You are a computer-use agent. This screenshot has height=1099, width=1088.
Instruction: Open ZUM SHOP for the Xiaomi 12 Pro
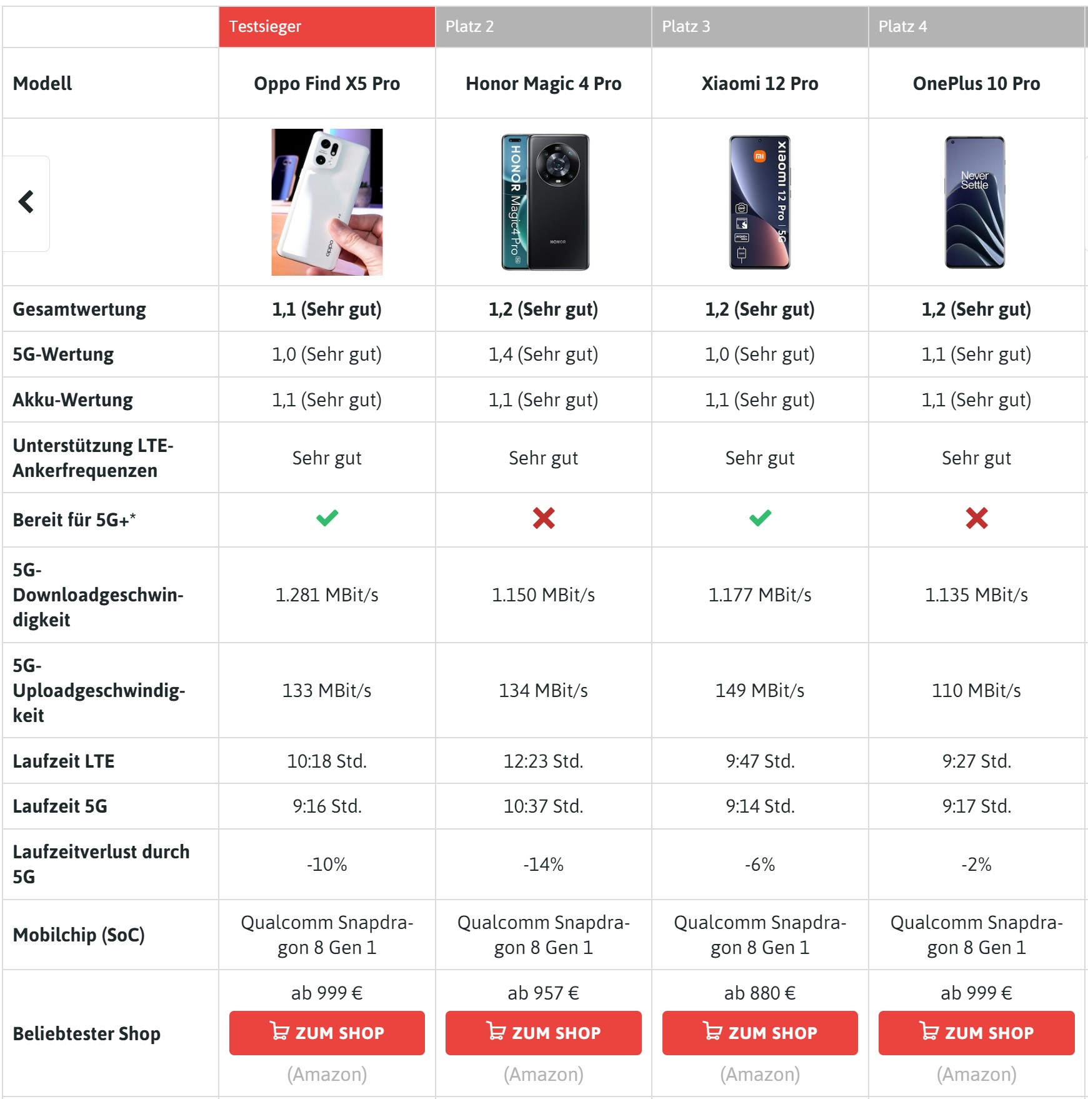[760, 1033]
